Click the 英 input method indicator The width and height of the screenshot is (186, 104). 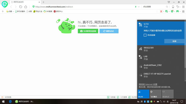point(168,102)
